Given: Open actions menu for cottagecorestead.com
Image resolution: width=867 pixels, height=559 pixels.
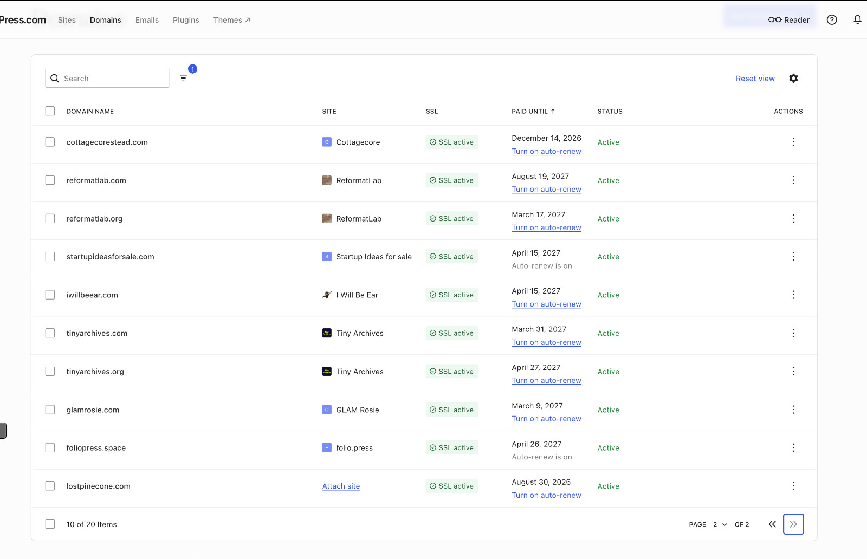Looking at the screenshot, I should pyautogui.click(x=793, y=142).
